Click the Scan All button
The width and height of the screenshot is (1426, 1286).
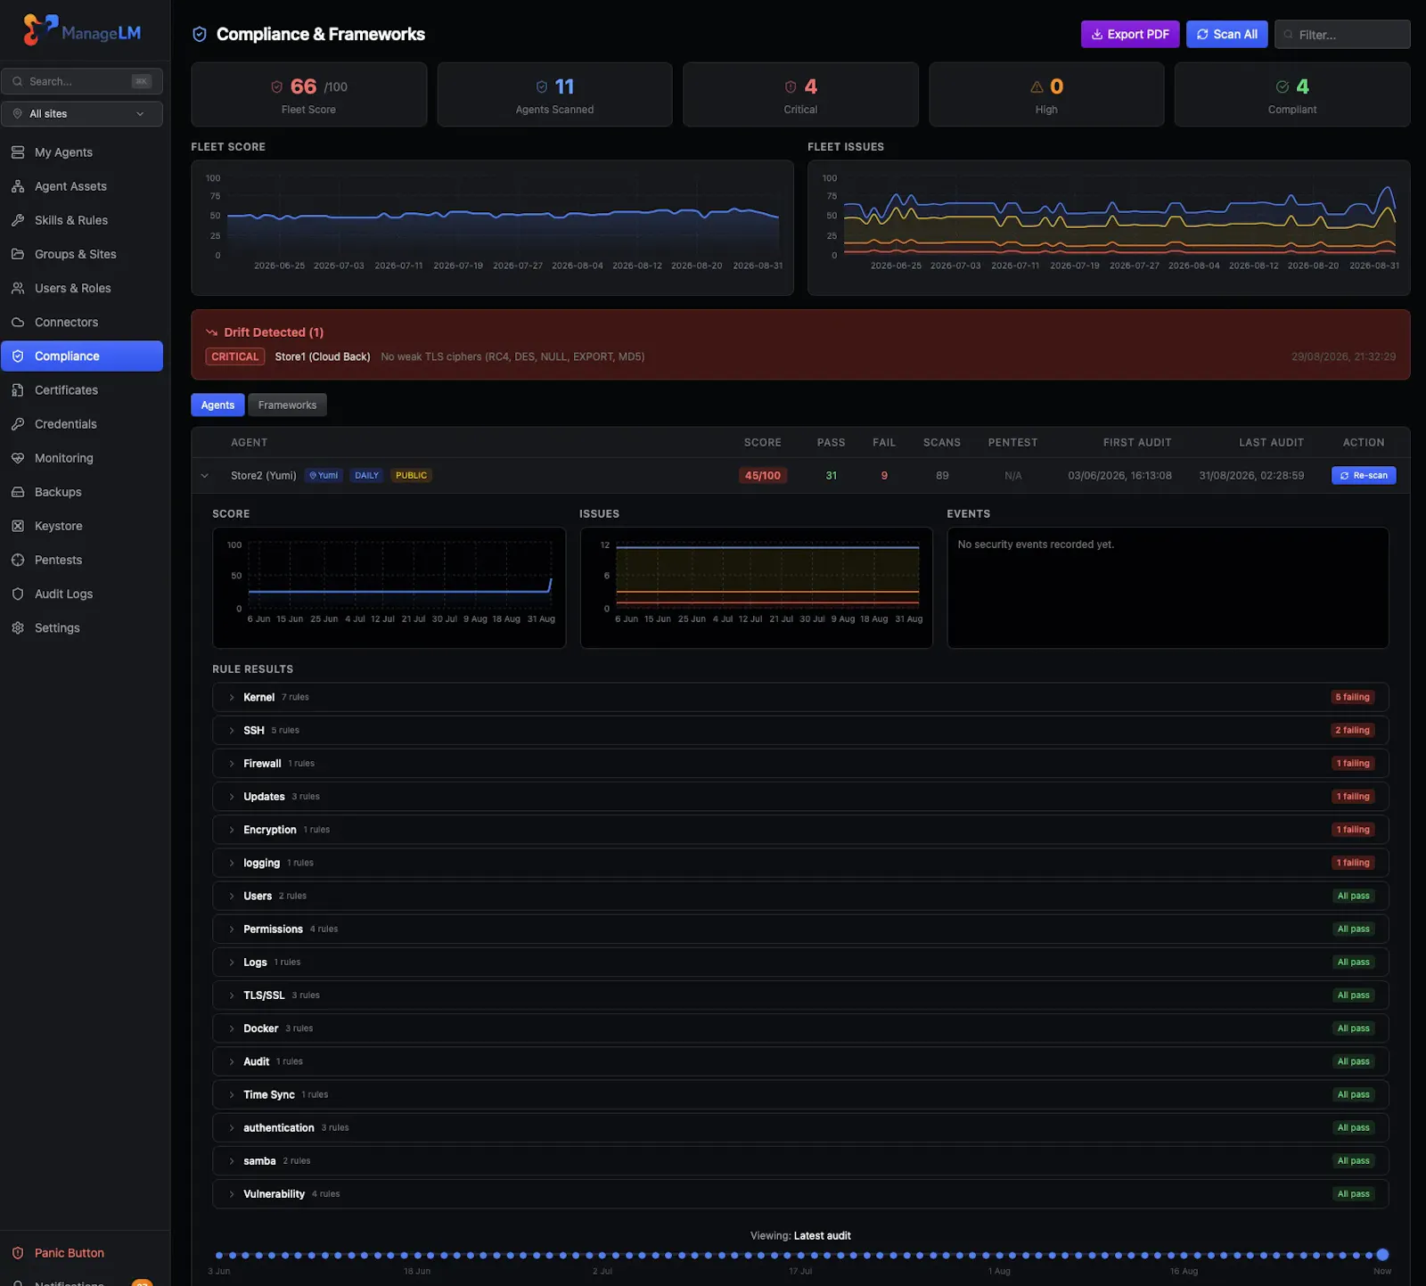1226,34
